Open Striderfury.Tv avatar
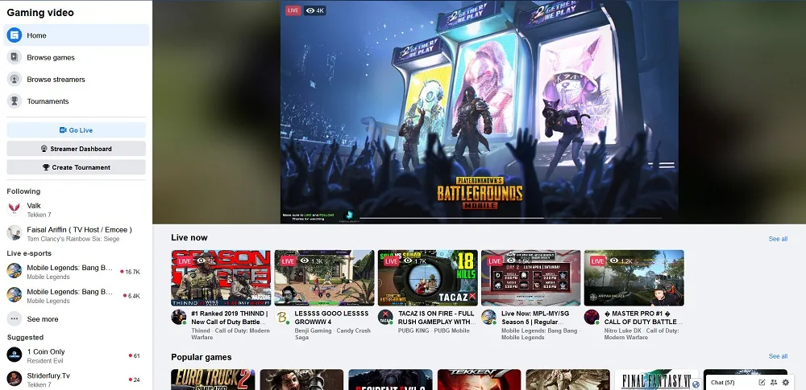This screenshot has width=806, height=390. click(15, 379)
